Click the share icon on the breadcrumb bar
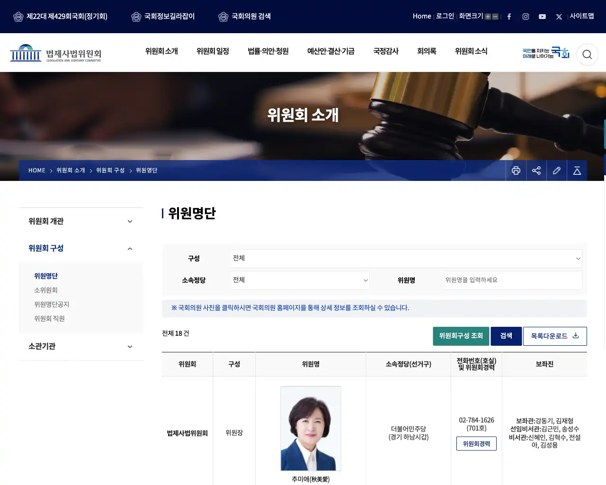 (536, 171)
